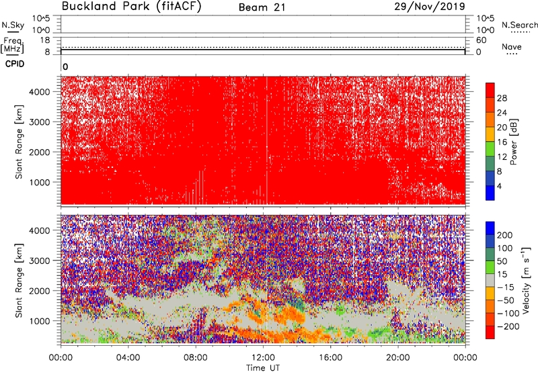Click the "28" power colorbar value

(x=502, y=98)
